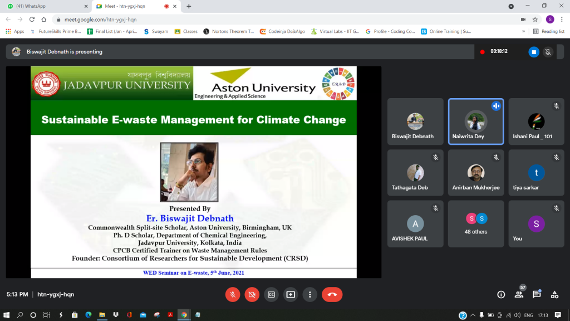This screenshot has height=321, width=570.
Task: Open the Windows Start menu
Action: (x=6, y=315)
